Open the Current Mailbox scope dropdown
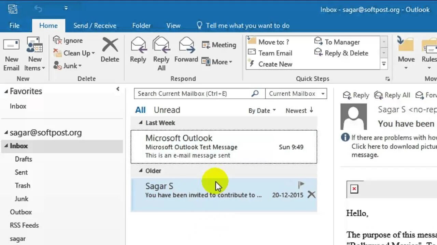 pos(296,94)
